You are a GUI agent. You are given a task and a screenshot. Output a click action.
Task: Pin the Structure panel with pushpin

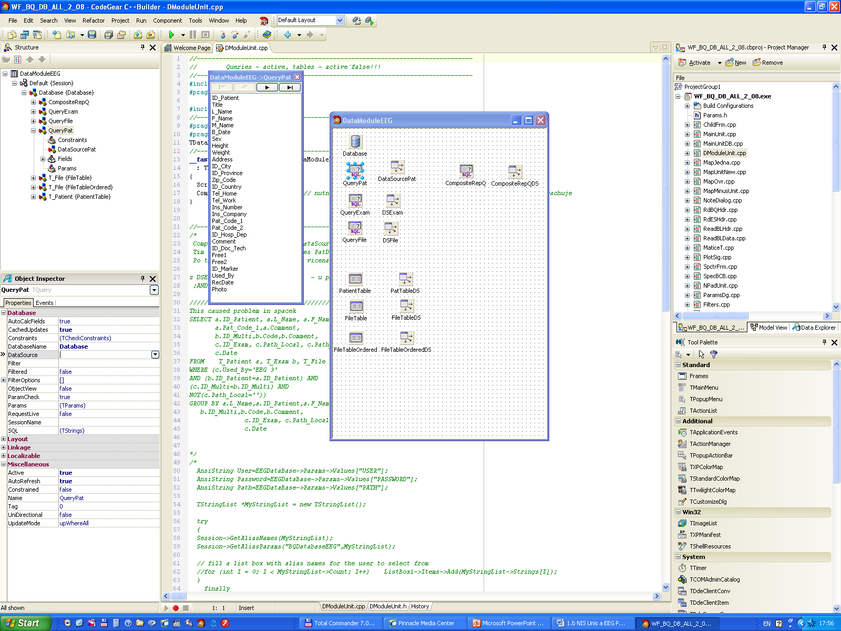pos(142,47)
